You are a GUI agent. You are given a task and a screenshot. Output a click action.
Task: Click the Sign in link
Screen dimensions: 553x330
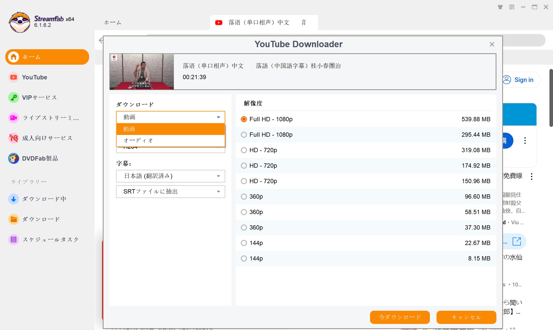[524, 80]
